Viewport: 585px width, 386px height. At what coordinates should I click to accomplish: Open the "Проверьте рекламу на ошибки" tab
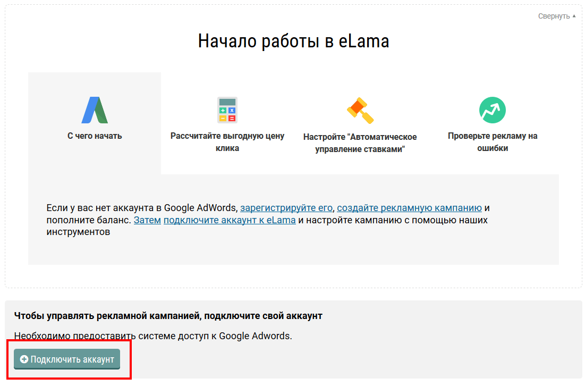tap(492, 142)
